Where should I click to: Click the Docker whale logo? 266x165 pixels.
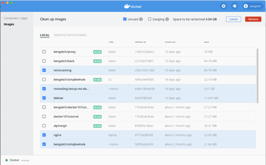133,6
